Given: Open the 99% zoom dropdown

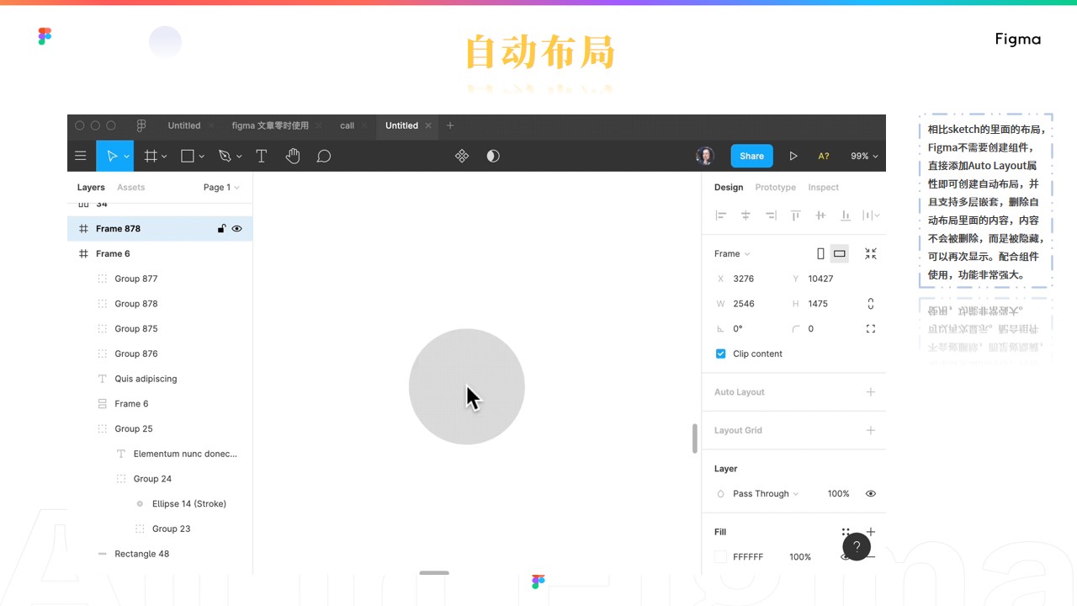Looking at the screenshot, I should [864, 156].
